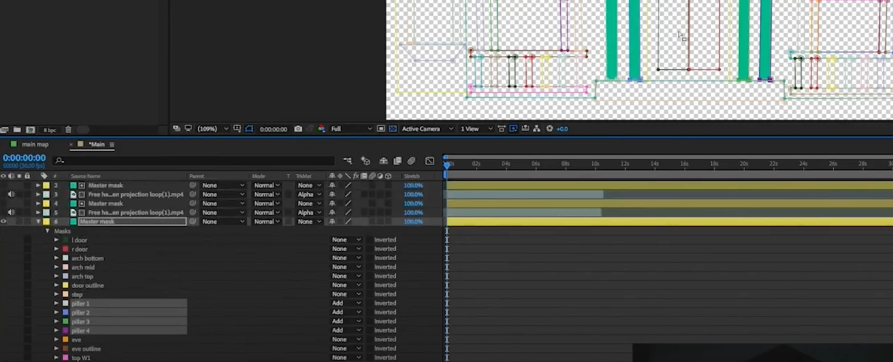Open the Main tab panel menu
The height and width of the screenshot is (362, 893).
(x=112, y=144)
